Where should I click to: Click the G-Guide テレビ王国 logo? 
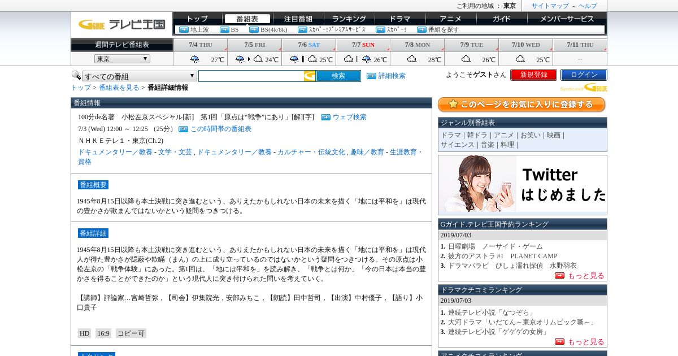(x=121, y=24)
